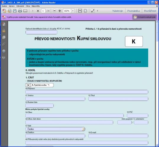Screen dimensions: 159x147
Task: Open the Soubor menu
Action: [x=4, y=6]
